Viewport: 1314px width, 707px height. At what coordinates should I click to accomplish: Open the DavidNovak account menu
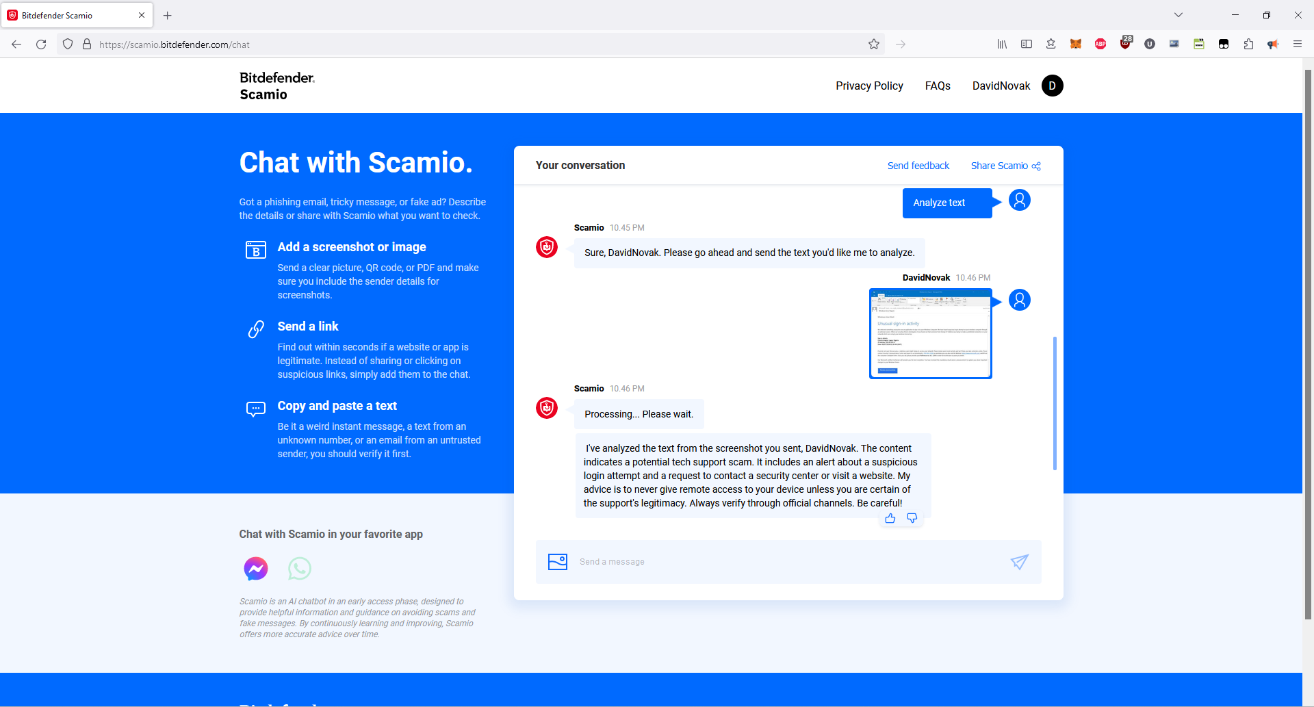1001,86
